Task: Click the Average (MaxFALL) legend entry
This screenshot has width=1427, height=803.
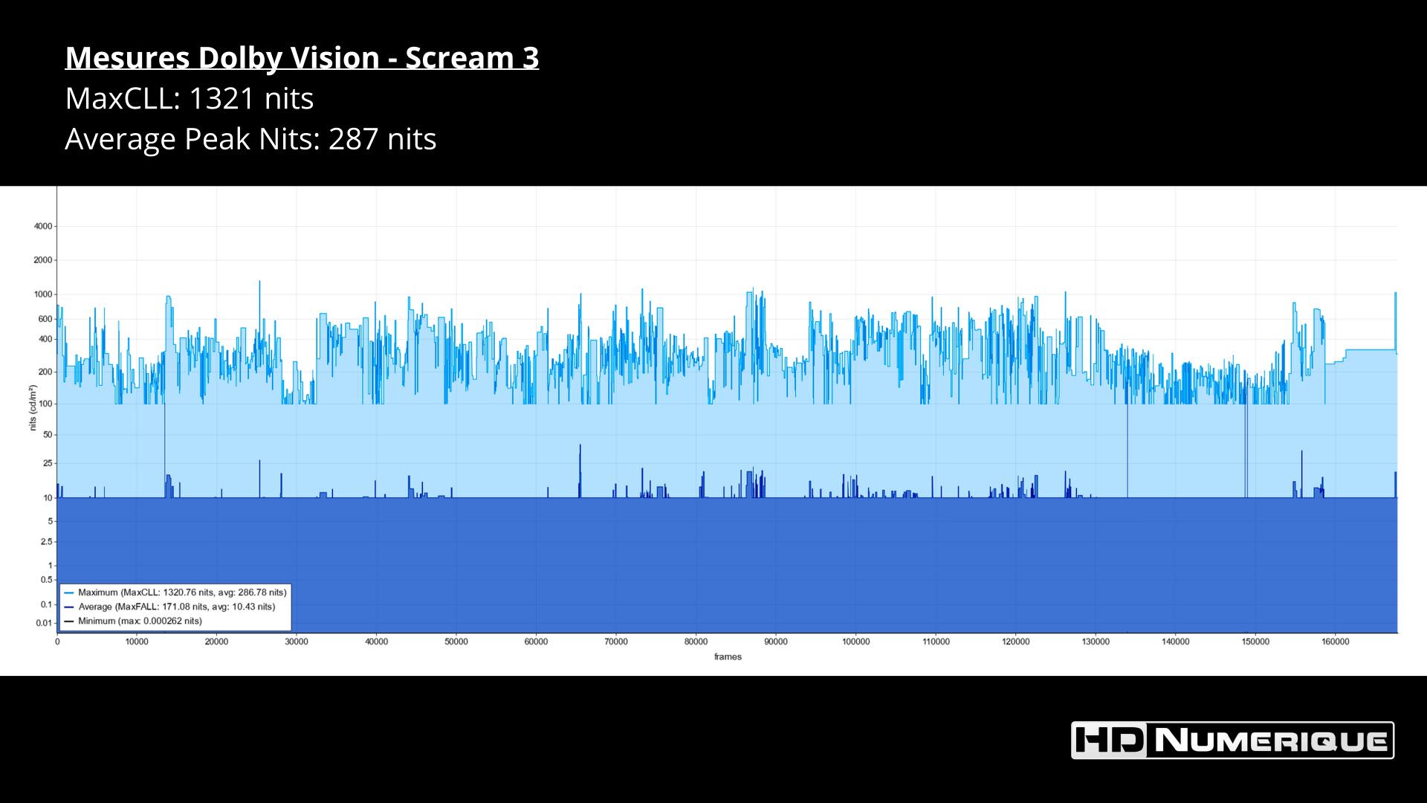Action: [169, 607]
